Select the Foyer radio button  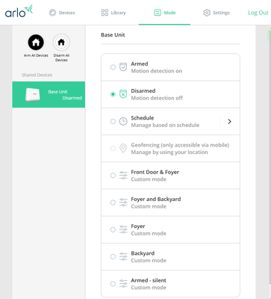(x=113, y=229)
